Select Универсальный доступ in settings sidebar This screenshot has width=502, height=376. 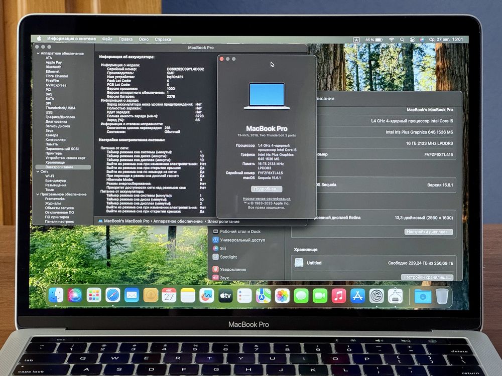point(242,240)
